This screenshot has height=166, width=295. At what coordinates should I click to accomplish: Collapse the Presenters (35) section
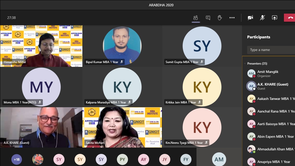point(245,64)
